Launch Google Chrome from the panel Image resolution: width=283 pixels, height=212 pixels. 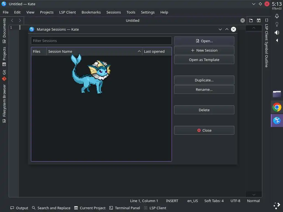277,107
